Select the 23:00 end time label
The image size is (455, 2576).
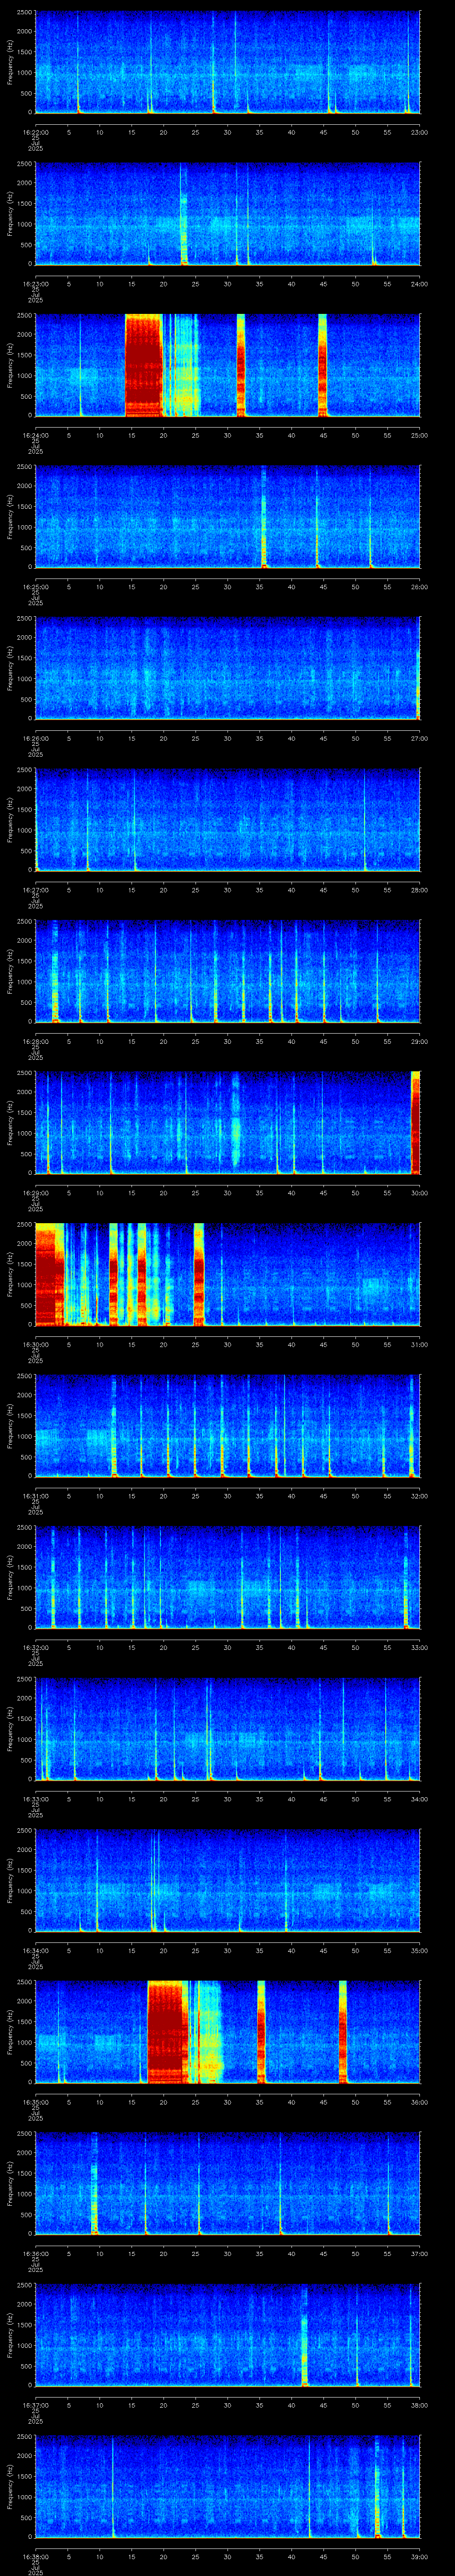419,132
